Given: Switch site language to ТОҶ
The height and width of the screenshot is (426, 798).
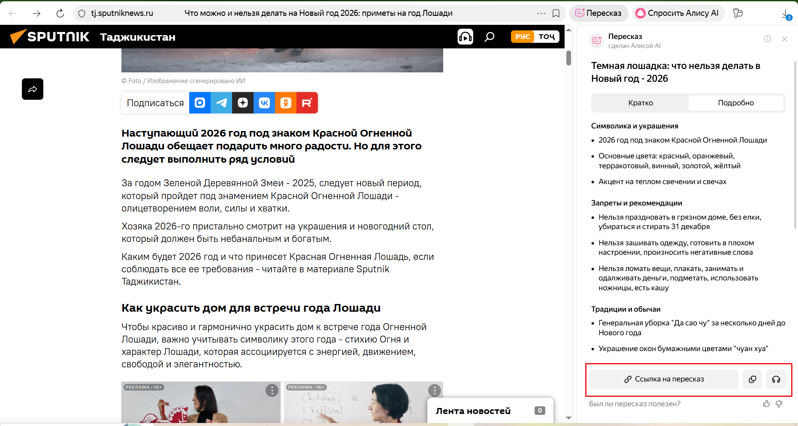Looking at the screenshot, I should tap(547, 37).
